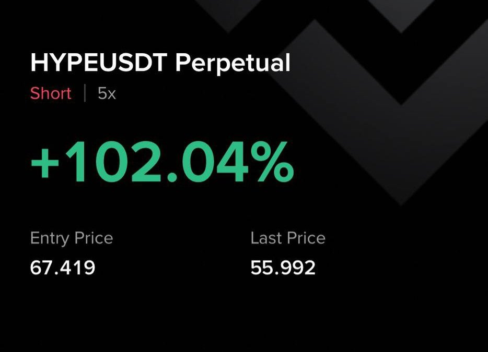Viewport: 488px width, 352px height.
Task: Select the red Short position label
Action: click(51, 93)
